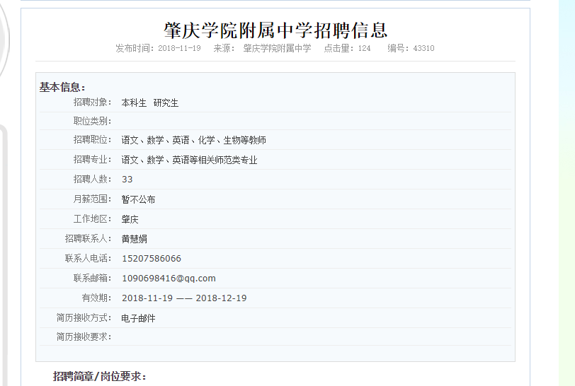Click the 招聘人数 value 33
The width and height of the screenshot is (575, 386).
point(127,180)
